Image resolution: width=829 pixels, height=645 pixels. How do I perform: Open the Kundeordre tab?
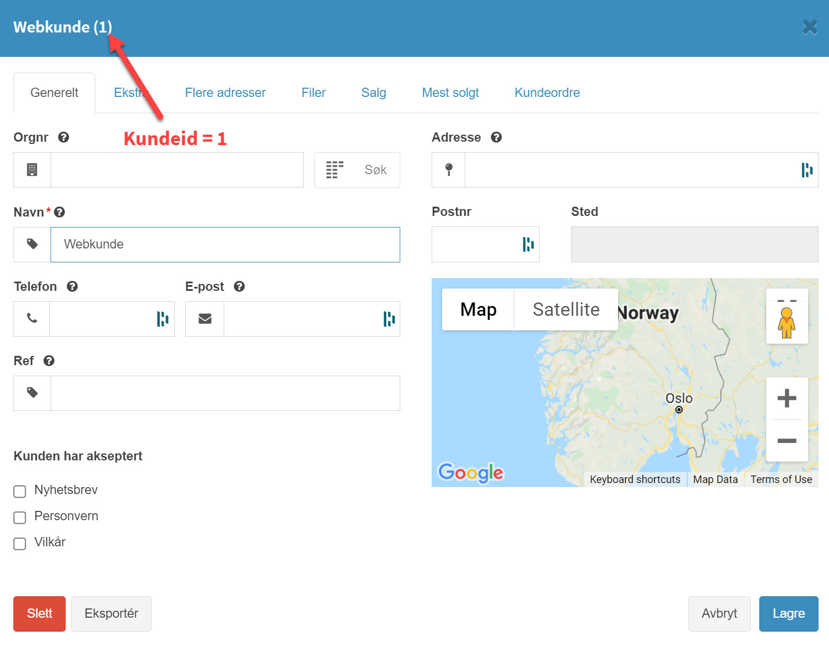coord(547,93)
